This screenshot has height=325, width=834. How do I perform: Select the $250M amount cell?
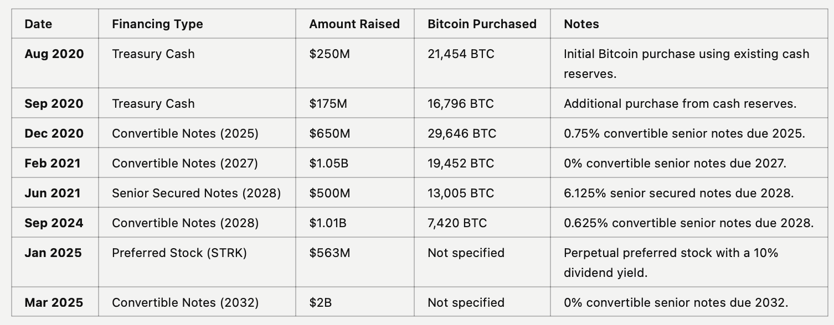pos(330,54)
